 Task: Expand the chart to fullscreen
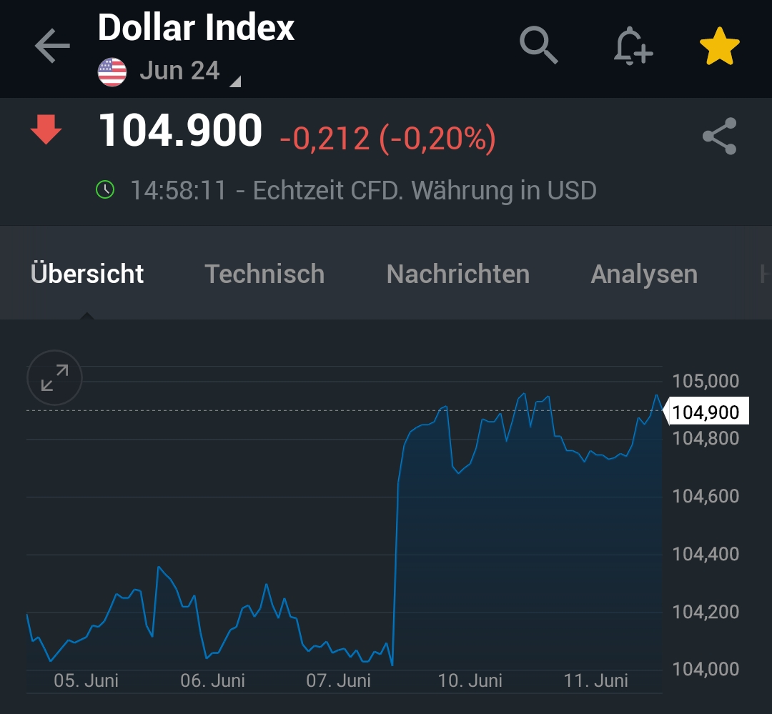[x=55, y=378]
